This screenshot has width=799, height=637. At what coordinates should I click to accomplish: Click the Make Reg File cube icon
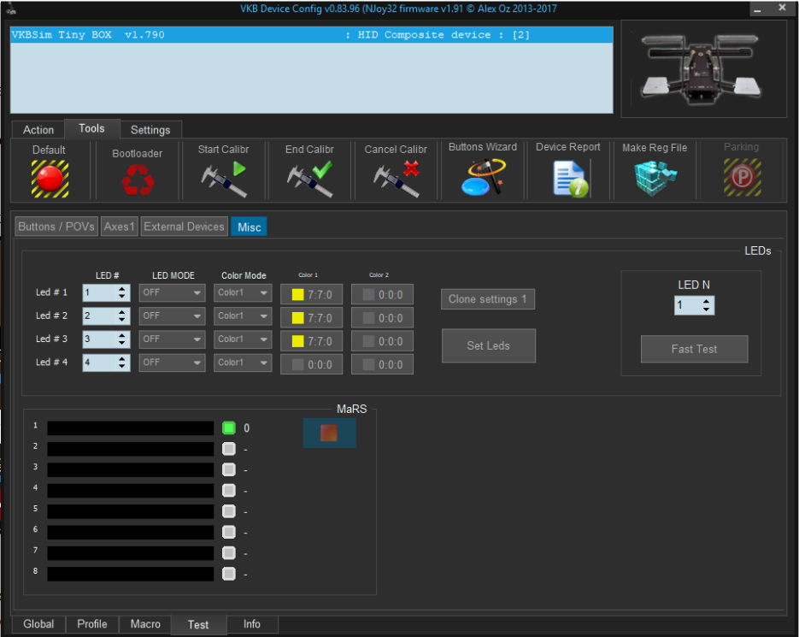655,179
